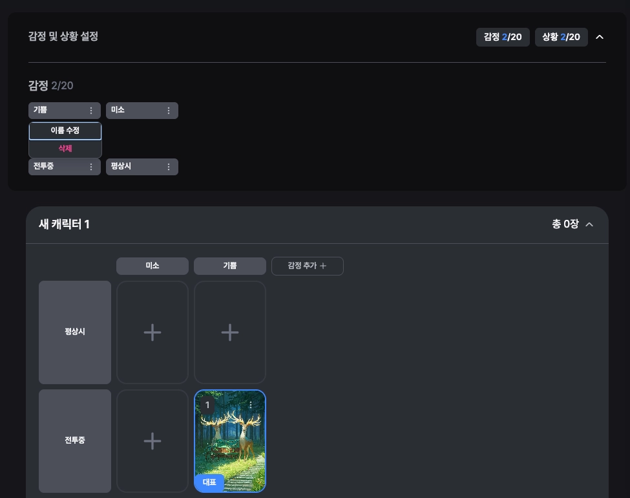Click the 새 캐릭터 1 title
This screenshot has height=498, width=630.
point(64,224)
